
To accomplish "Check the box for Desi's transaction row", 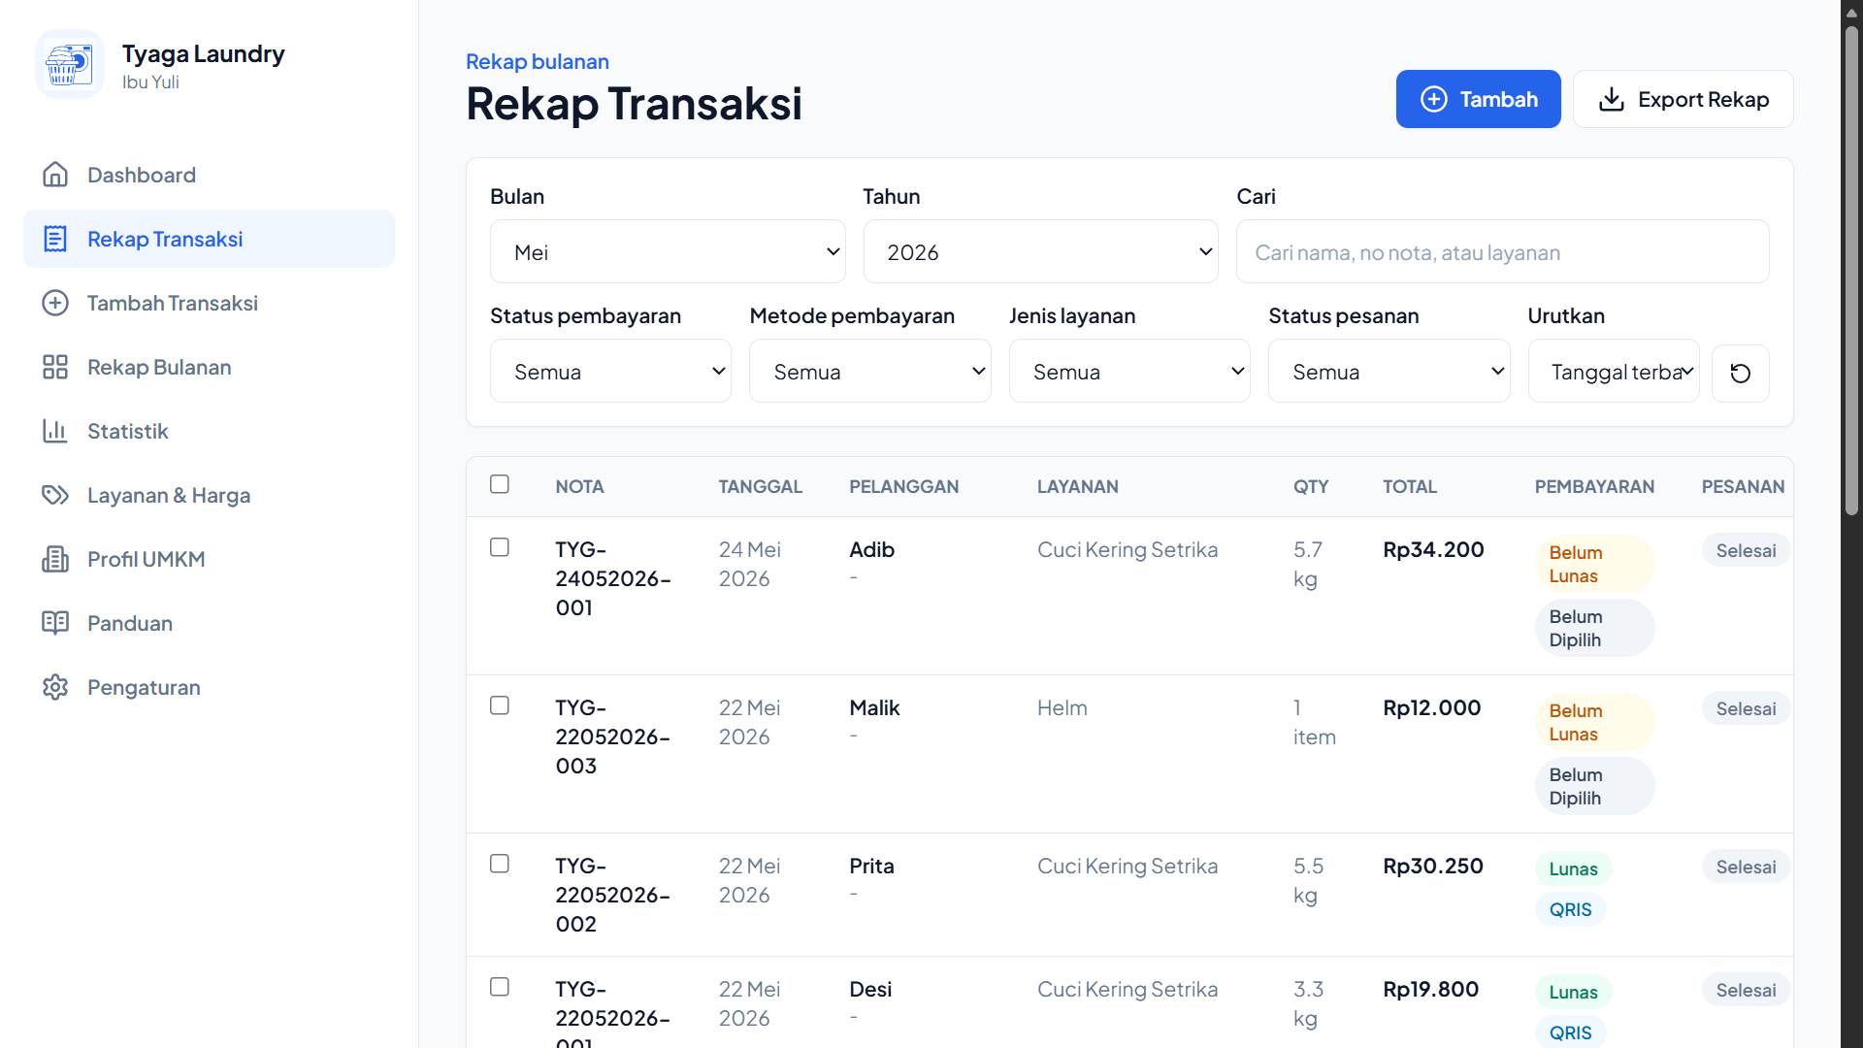I will coord(500,987).
